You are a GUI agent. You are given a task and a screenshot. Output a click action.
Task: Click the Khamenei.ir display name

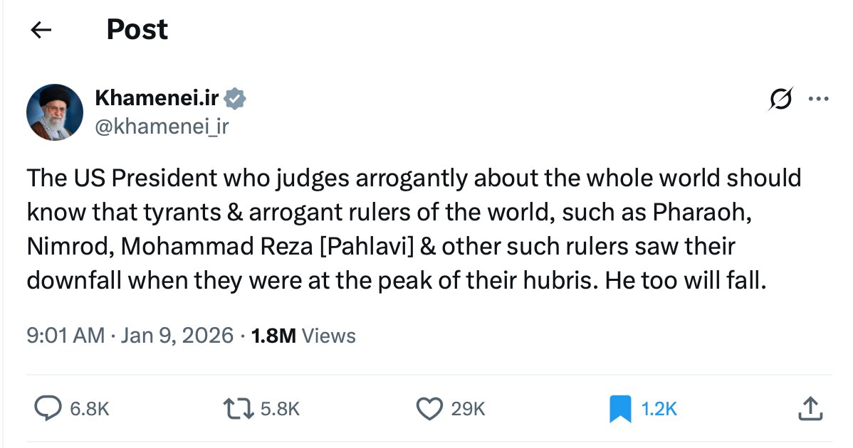tap(157, 99)
